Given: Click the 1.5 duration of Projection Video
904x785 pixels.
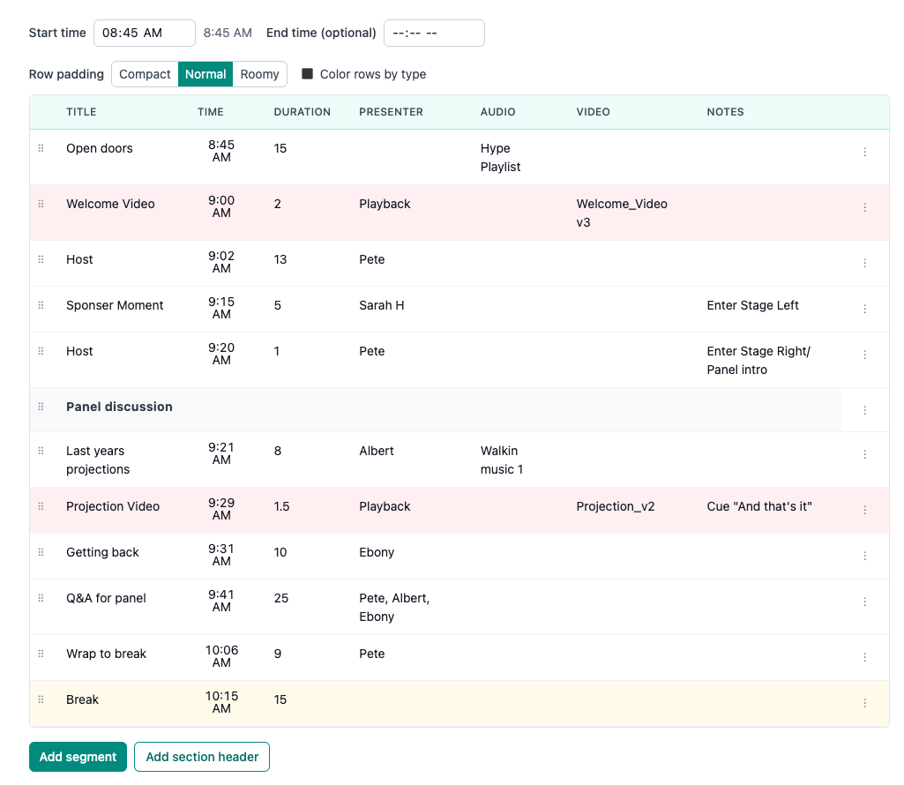Looking at the screenshot, I should (x=281, y=506).
